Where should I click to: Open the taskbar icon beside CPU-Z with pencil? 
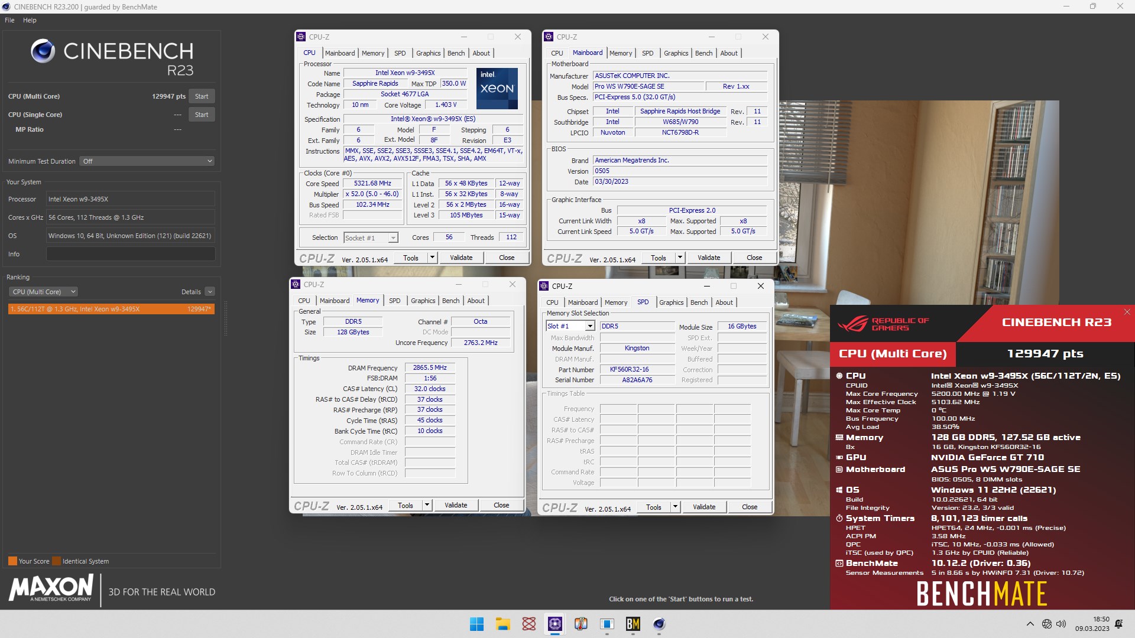click(581, 624)
